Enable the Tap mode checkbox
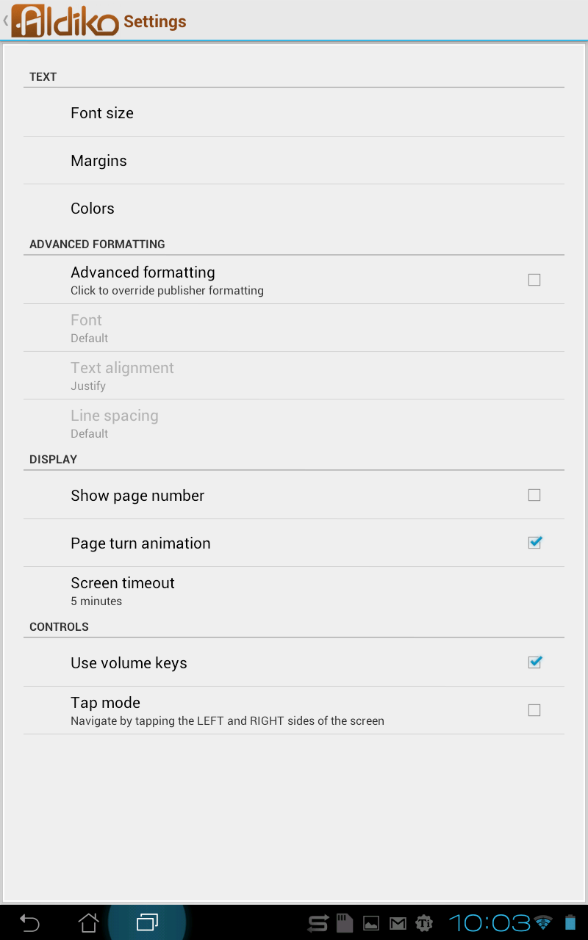The width and height of the screenshot is (588, 940). (534, 710)
